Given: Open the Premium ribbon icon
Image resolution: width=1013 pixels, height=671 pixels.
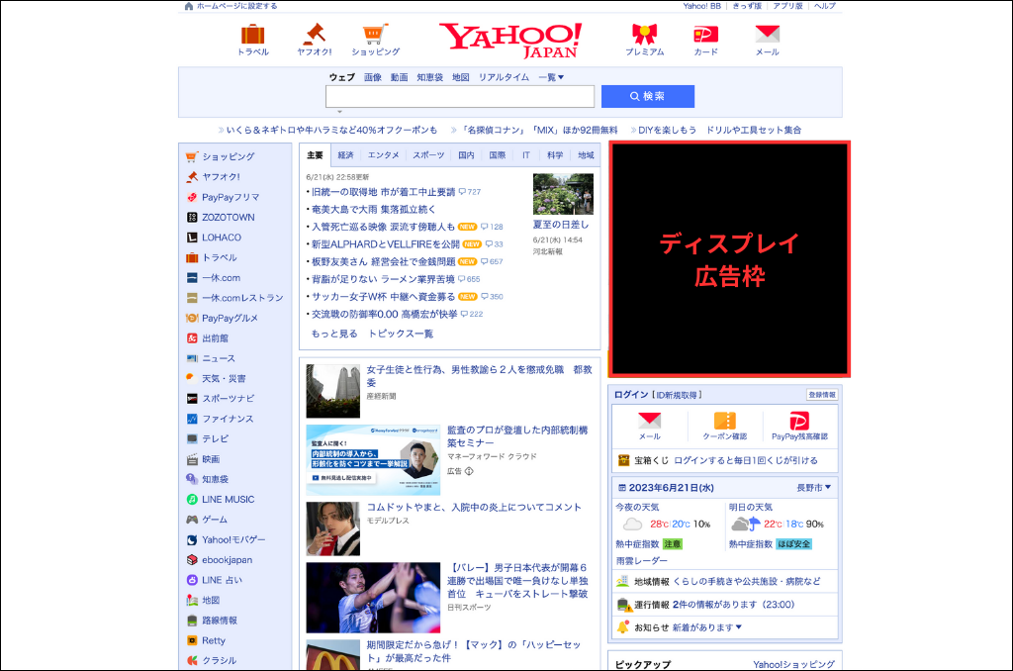Looking at the screenshot, I should (x=644, y=35).
